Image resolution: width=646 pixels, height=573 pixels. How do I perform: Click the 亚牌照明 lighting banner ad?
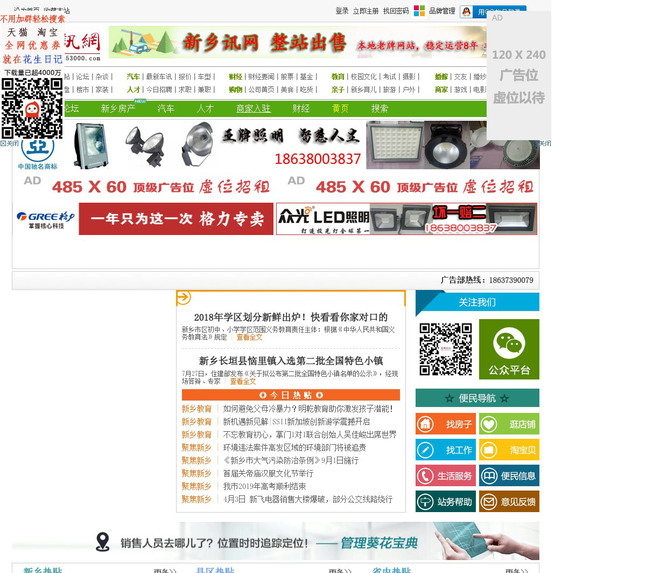(x=276, y=145)
